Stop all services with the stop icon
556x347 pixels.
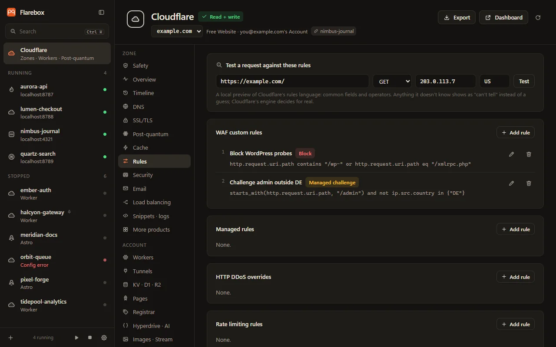pos(90,337)
